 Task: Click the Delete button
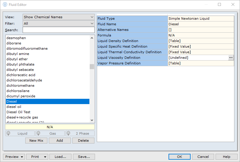(83, 141)
